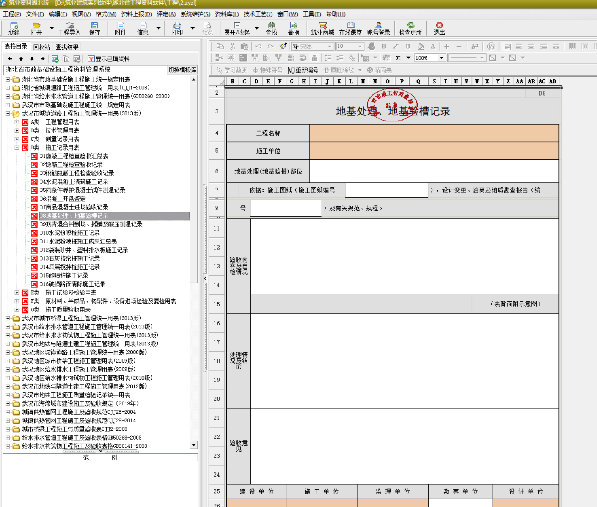Click the paste clipboard icon

coord(245,46)
